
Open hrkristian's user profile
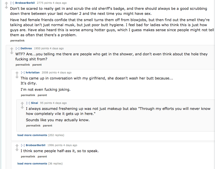(x=32, y=73)
